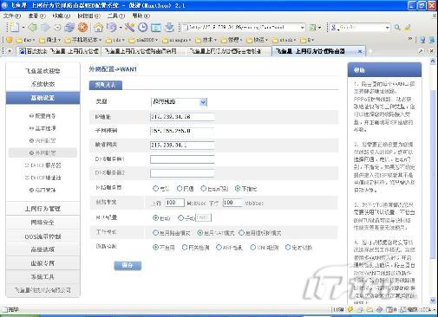The height and width of the screenshot is (317, 438).
Task: Open 系统状态 in the sidebar
Action: tap(42, 84)
